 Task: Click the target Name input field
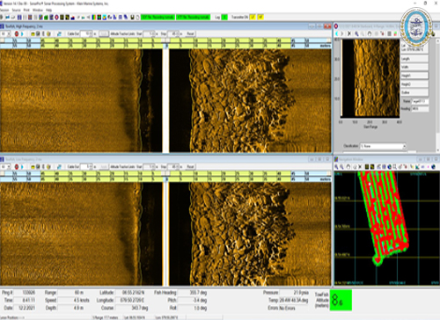point(421,101)
